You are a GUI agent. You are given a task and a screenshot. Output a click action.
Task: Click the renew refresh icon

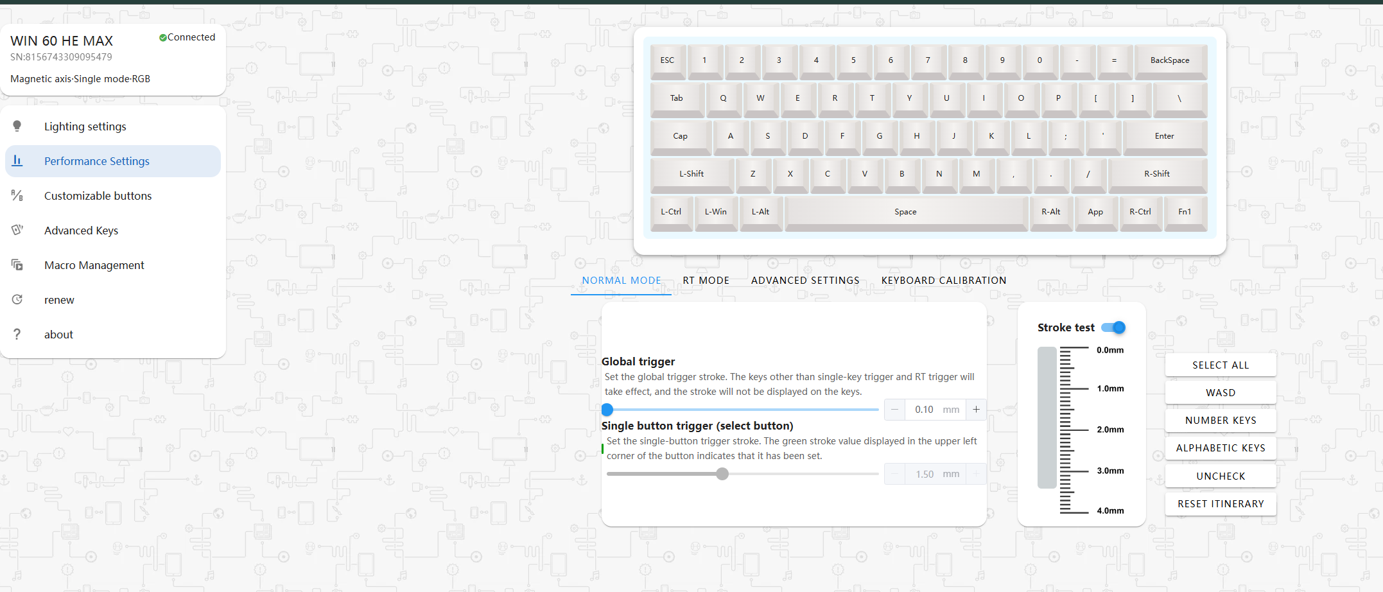[17, 300]
